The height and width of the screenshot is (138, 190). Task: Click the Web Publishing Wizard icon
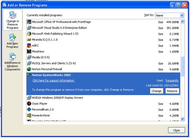coord(29,34)
